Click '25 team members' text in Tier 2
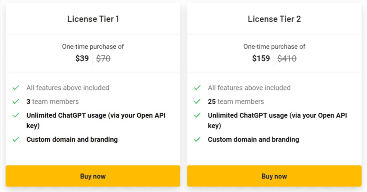The height and width of the screenshot is (192, 367). pyautogui.click(x=236, y=102)
